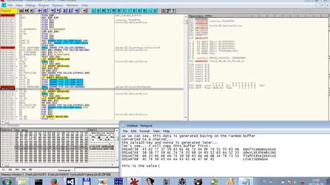The height and width of the screenshot is (185, 330).
Task: Open the Windows Start button
Action: click(7, 181)
